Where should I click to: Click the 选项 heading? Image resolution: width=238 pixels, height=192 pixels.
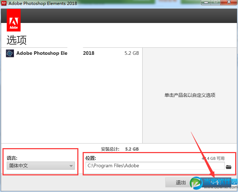17,40
